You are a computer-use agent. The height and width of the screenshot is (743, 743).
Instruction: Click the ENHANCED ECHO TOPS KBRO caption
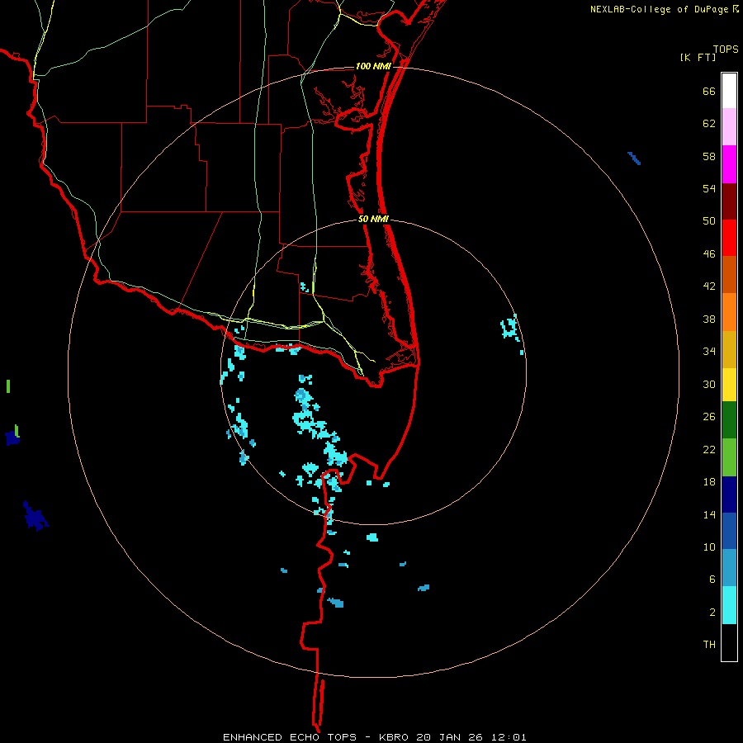[x=374, y=737]
